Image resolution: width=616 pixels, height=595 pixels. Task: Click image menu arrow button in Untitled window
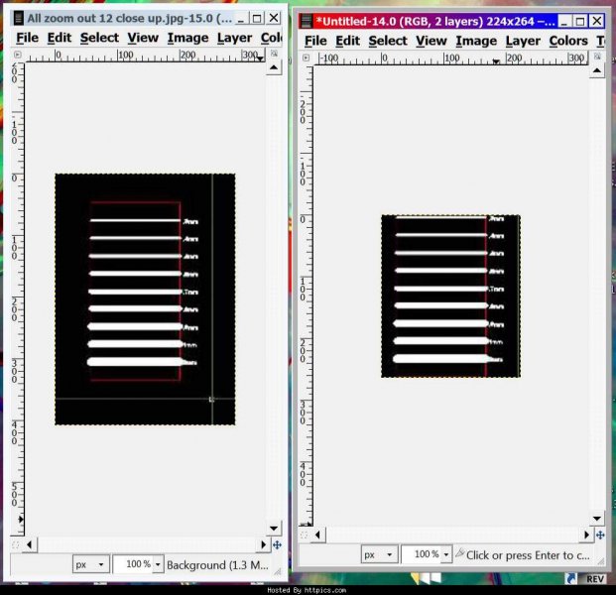click(306, 58)
